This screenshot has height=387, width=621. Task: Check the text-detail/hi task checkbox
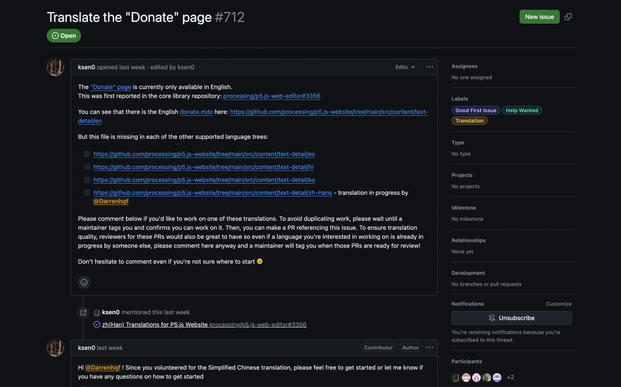(x=87, y=167)
